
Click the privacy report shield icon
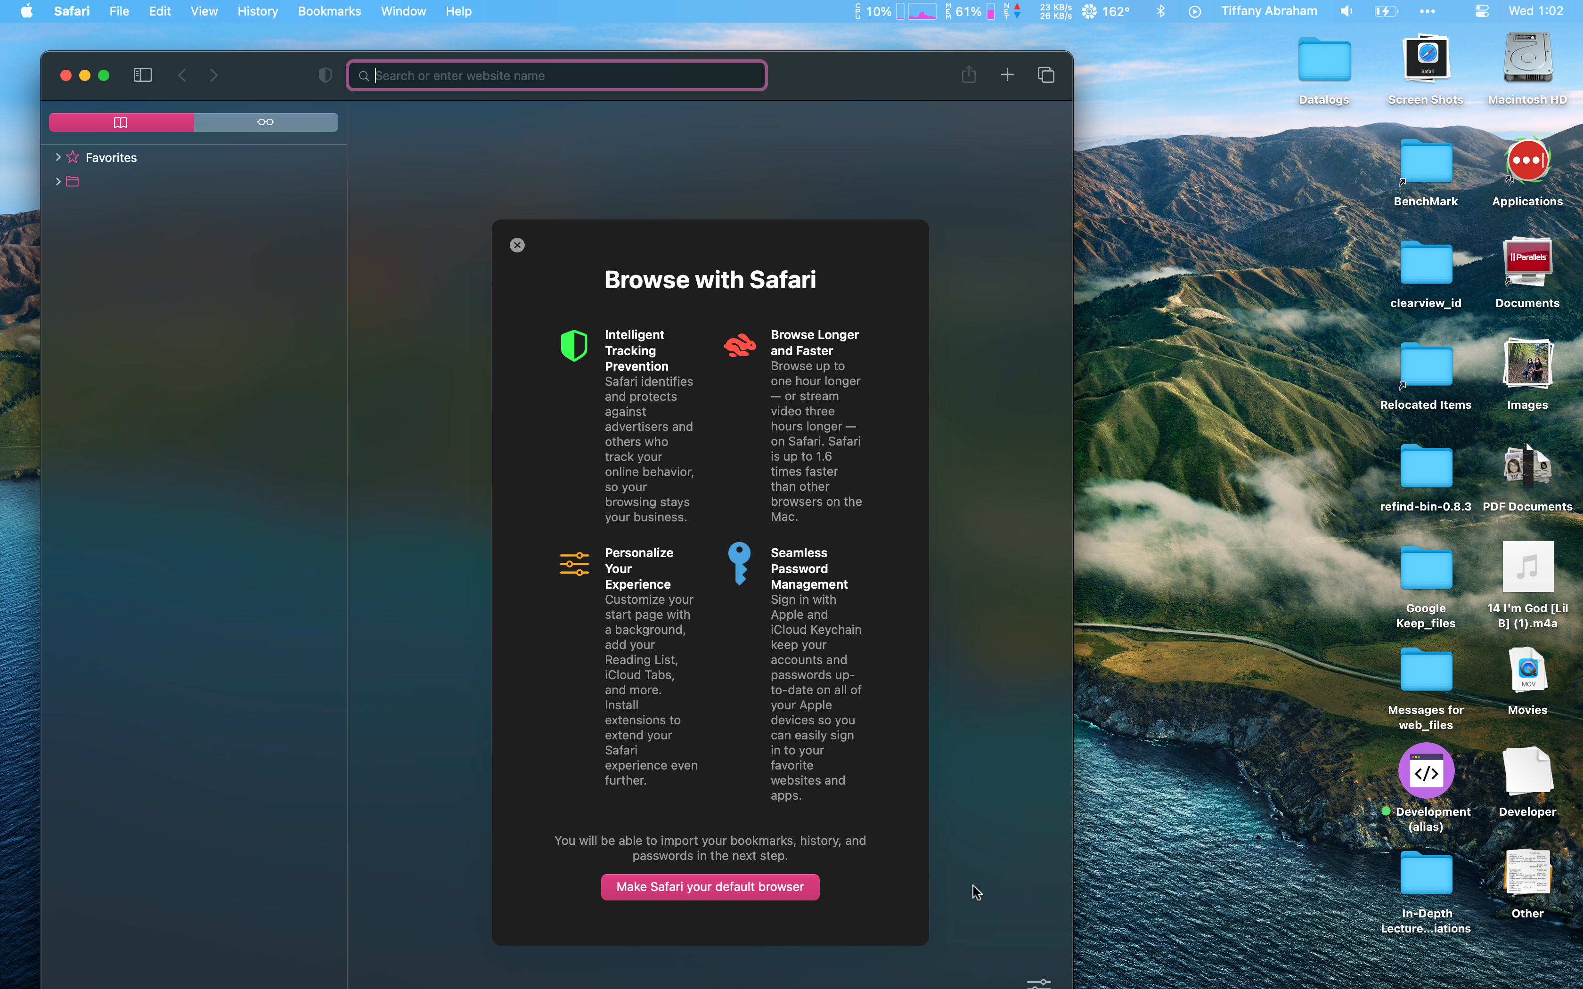click(325, 75)
